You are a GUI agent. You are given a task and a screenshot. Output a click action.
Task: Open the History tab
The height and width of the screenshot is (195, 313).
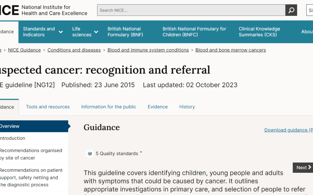[187, 107]
